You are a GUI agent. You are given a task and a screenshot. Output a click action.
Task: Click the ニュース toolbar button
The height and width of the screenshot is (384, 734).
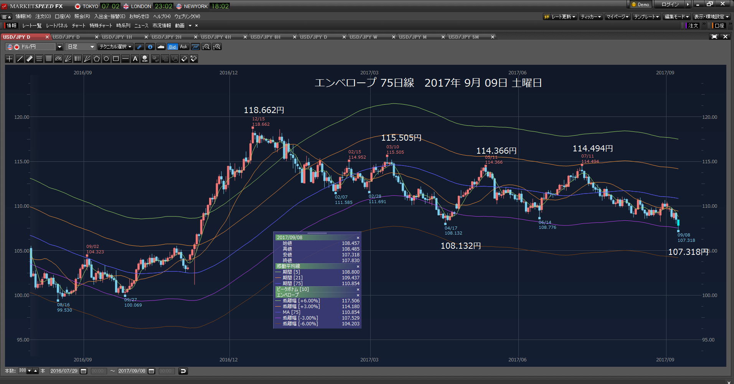(141, 26)
